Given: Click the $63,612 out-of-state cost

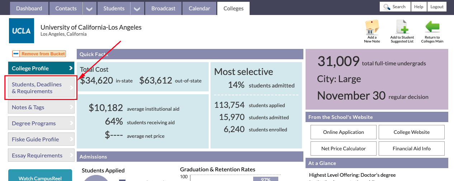Looking at the screenshot, I should 170,81.
